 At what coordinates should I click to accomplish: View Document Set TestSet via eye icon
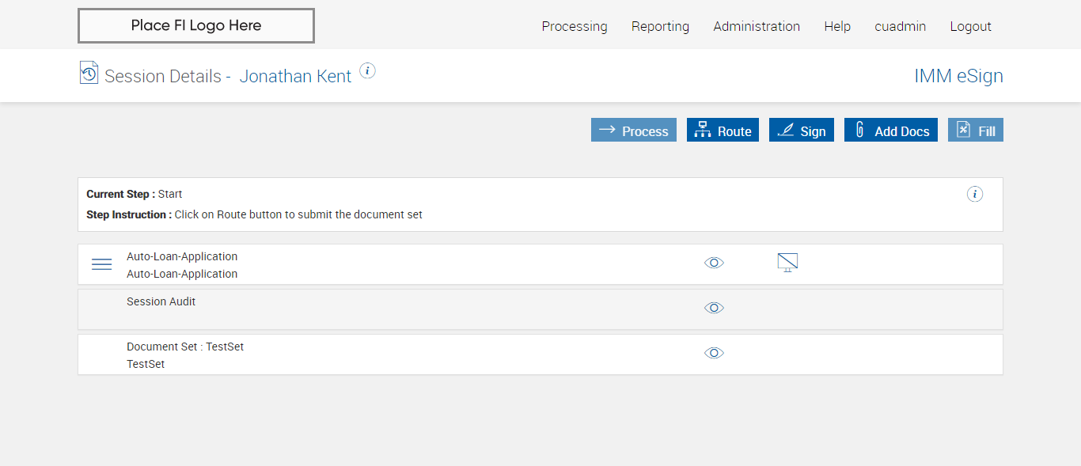point(714,353)
